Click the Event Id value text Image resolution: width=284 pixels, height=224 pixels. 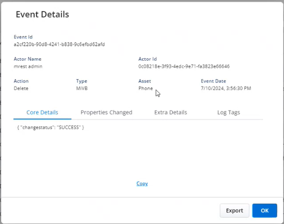(x=59, y=44)
